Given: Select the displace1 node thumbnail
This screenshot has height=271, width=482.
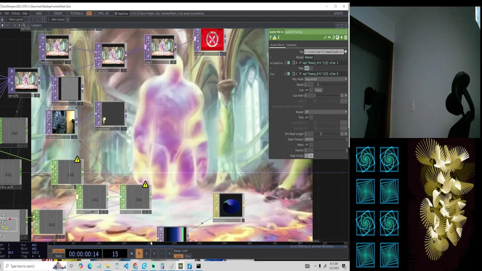Looking at the screenshot, I should (x=113, y=56).
